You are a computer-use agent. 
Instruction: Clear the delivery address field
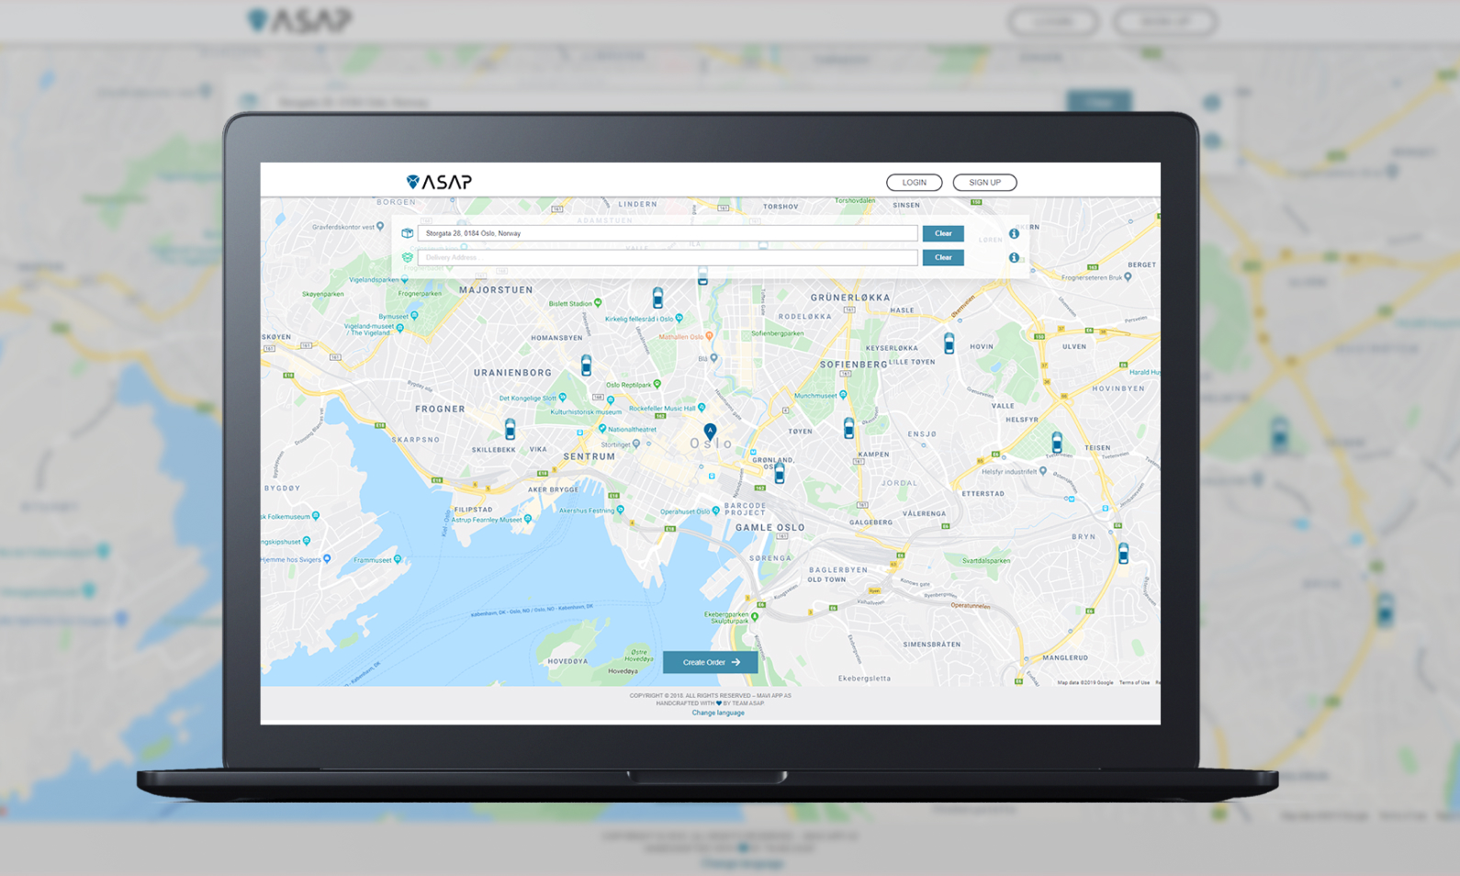[x=942, y=258]
